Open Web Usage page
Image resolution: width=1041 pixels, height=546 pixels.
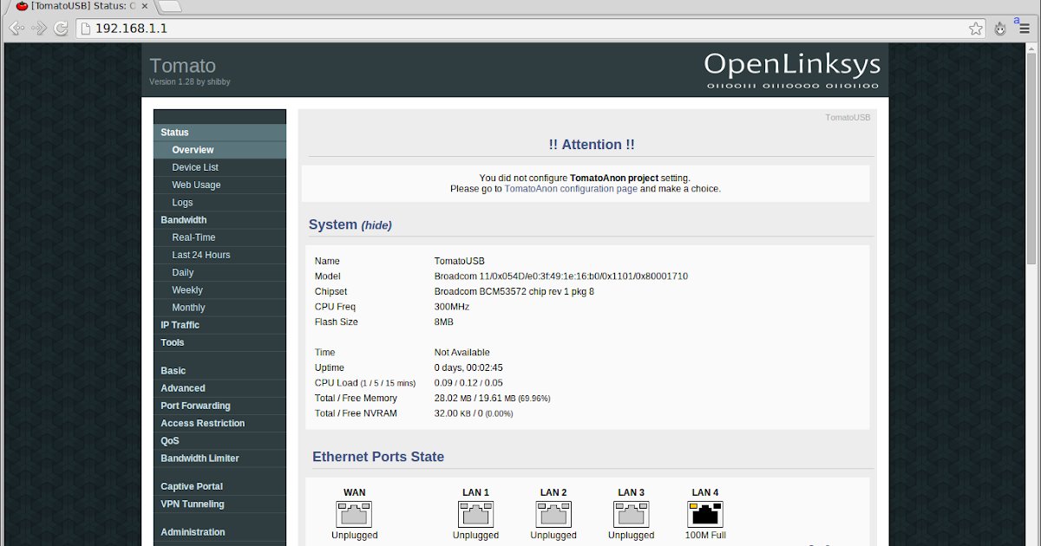point(219,185)
